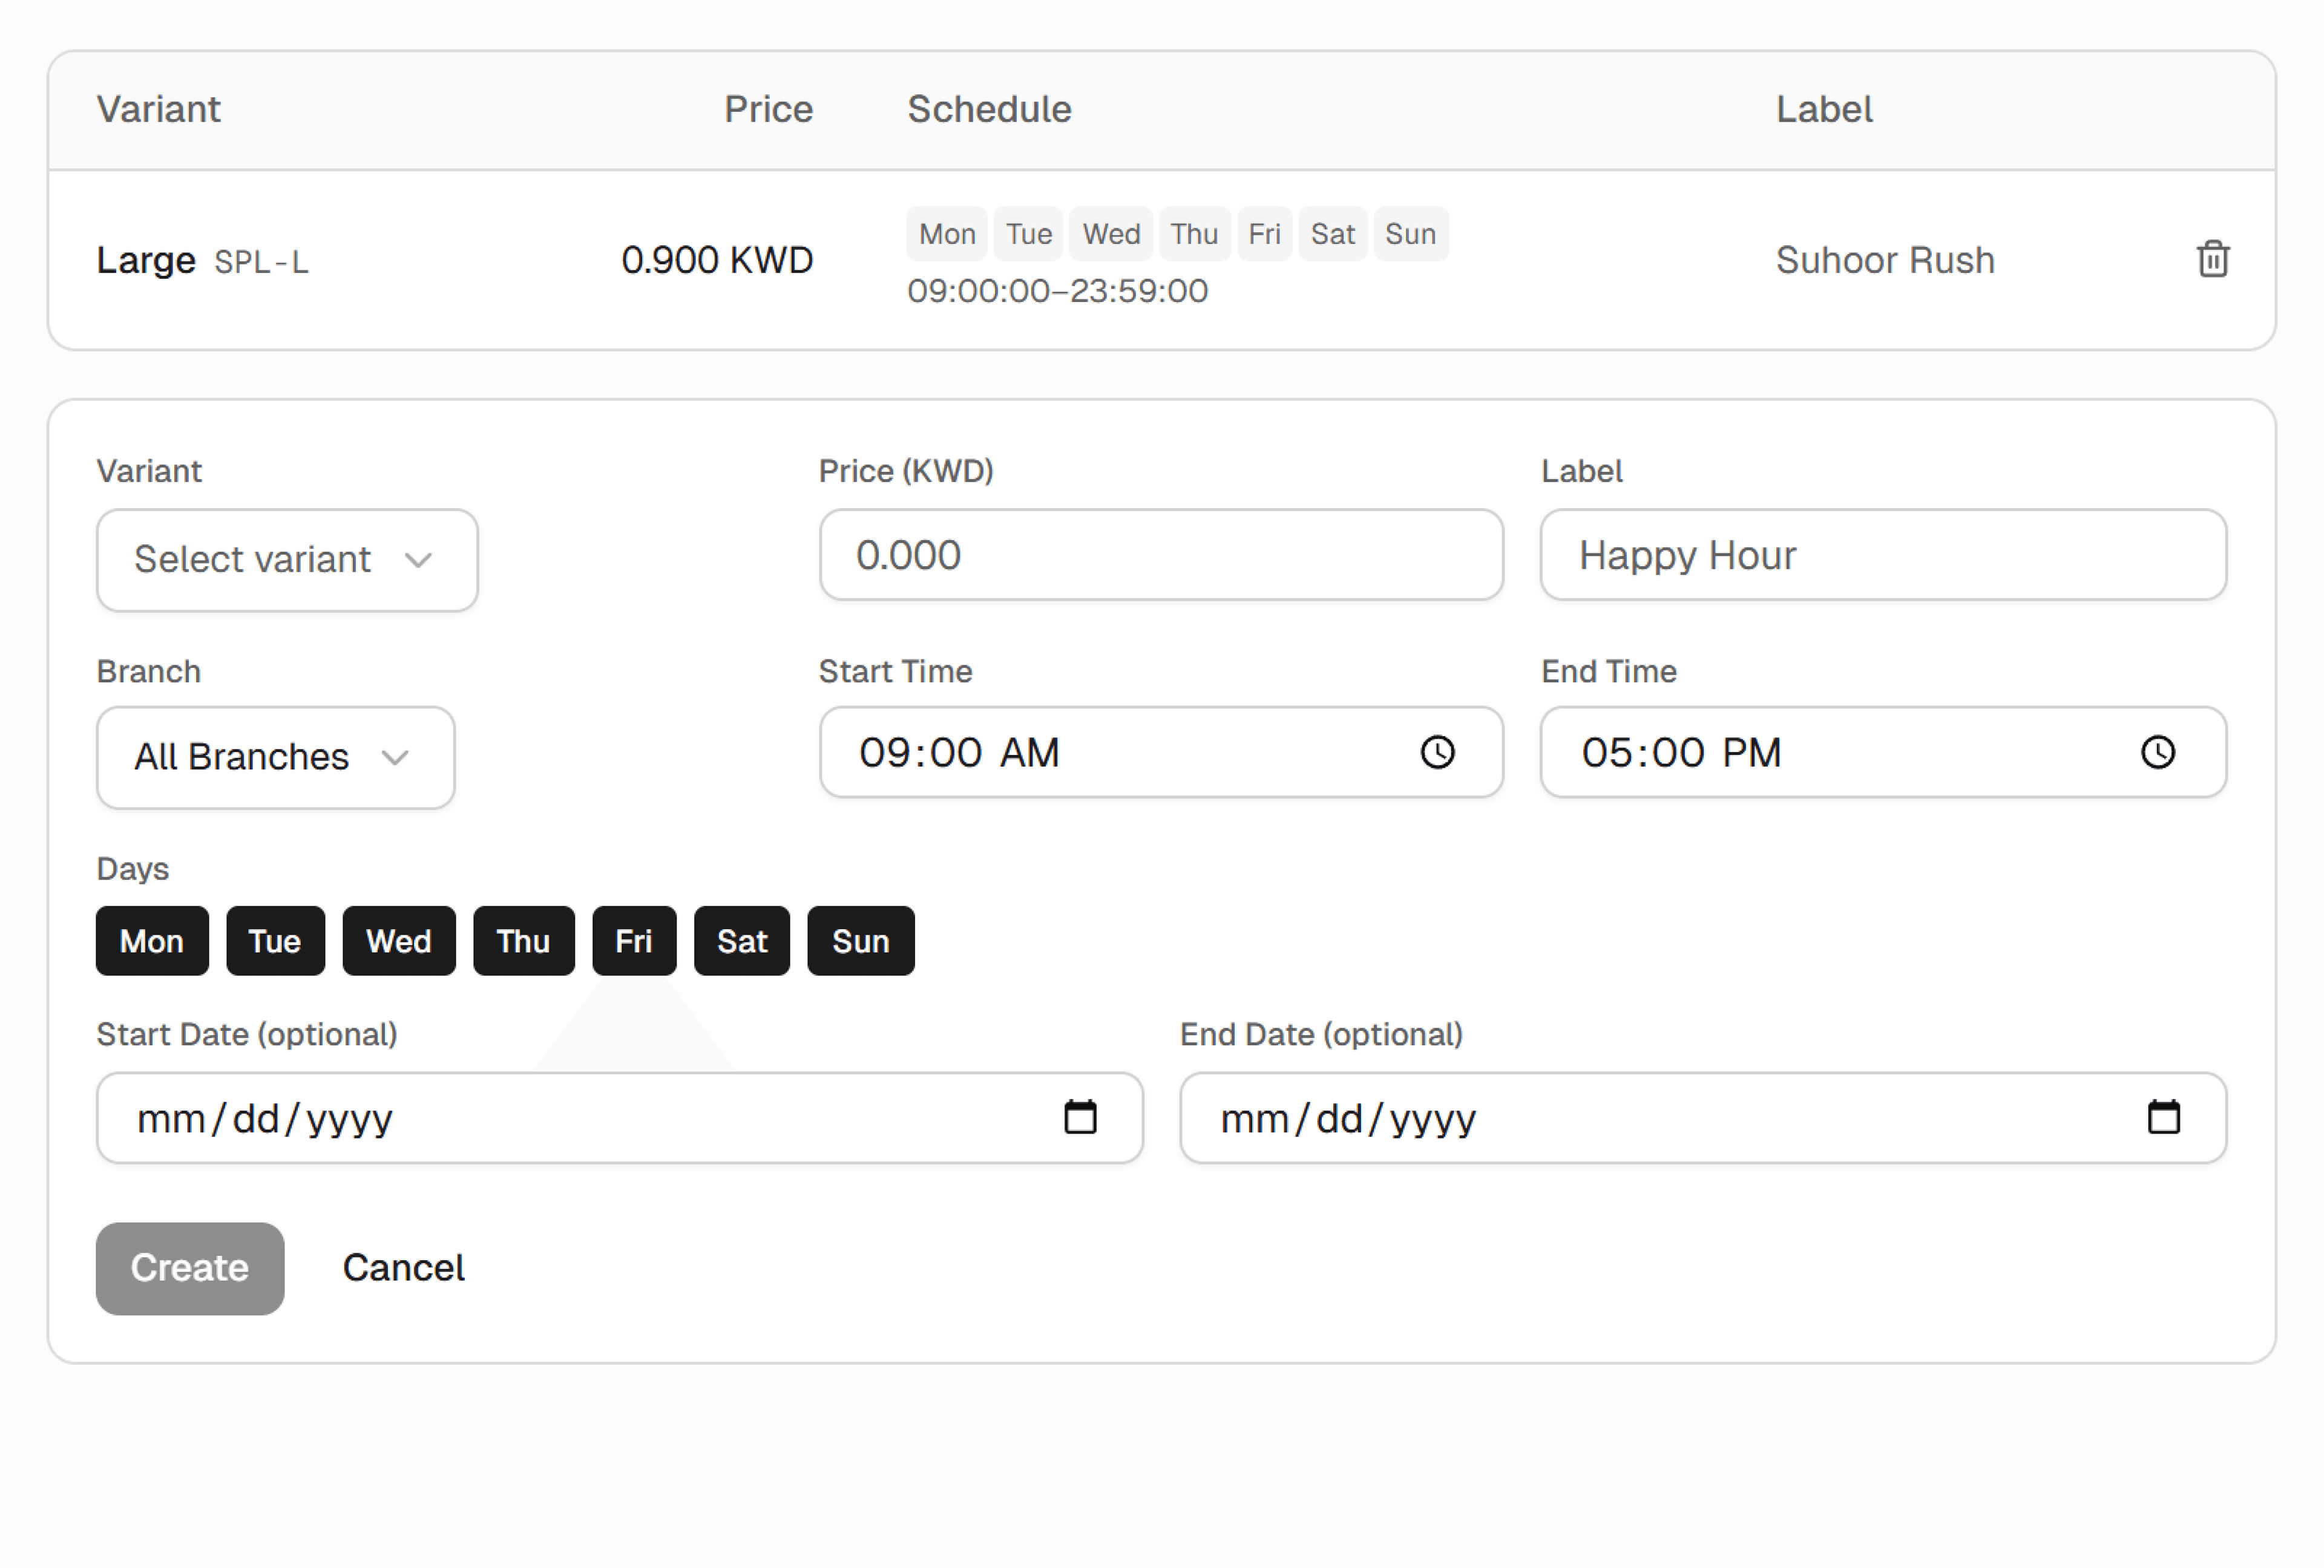Disable Fri in Days row
Image resolution: width=2324 pixels, height=1568 pixels.
tap(633, 941)
